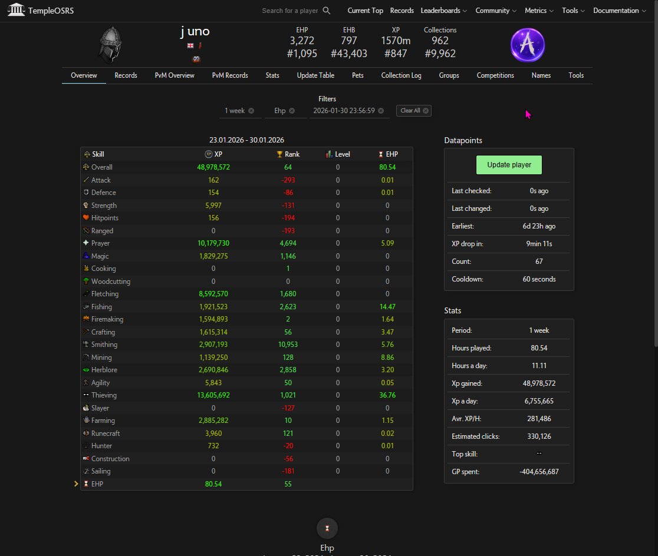
Task: Click the Fishing skill icon
Action: (x=86, y=306)
